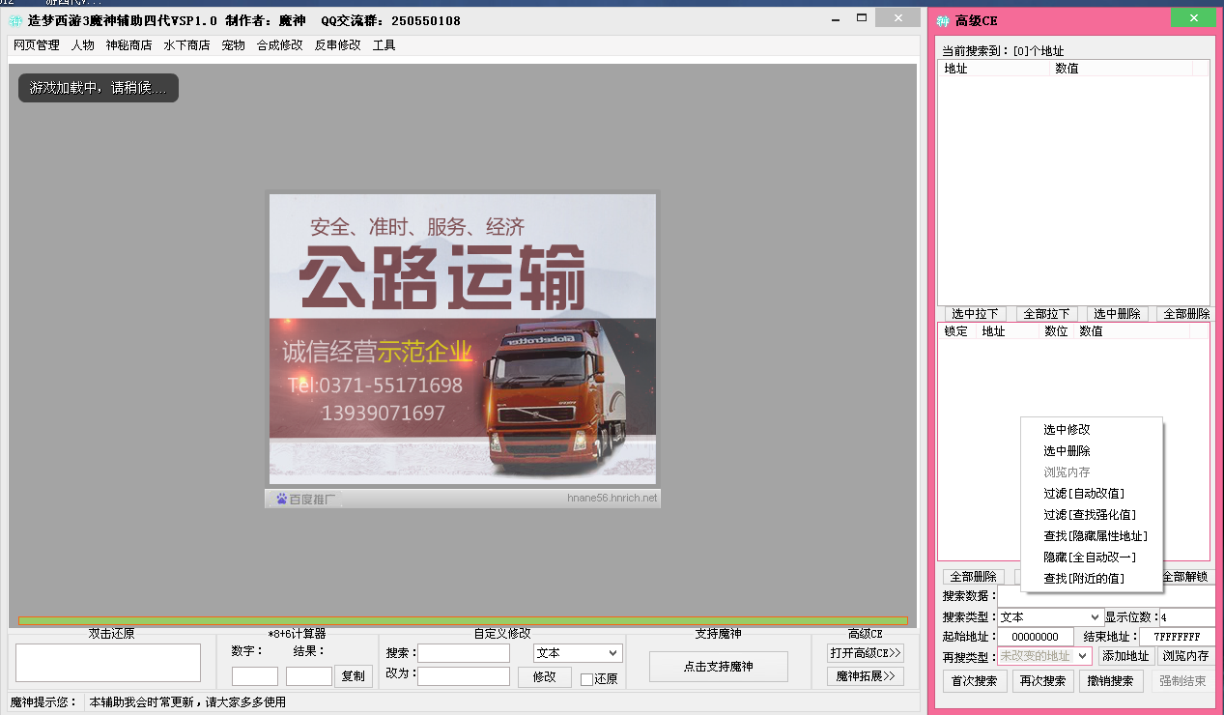Click 全部删除 button below locked list

click(x=973, y=577)
